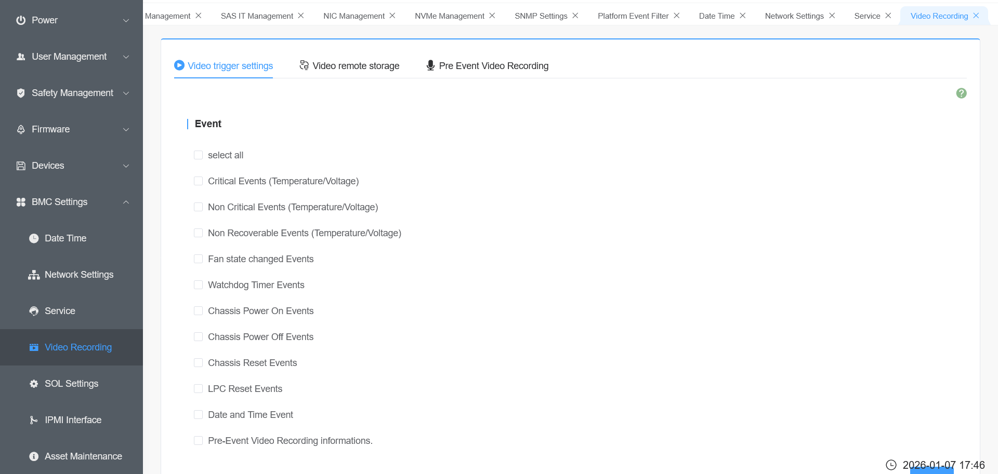The image size is (998, 474).
Task: Click the Safety Management shield icon
Action: click(x=21, y=93)
